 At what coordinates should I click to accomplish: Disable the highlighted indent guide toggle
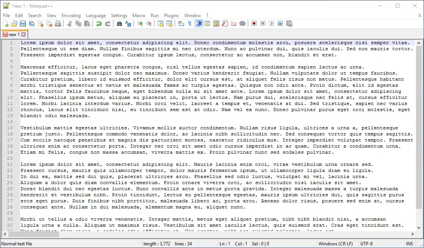click(x=199, y=24)
